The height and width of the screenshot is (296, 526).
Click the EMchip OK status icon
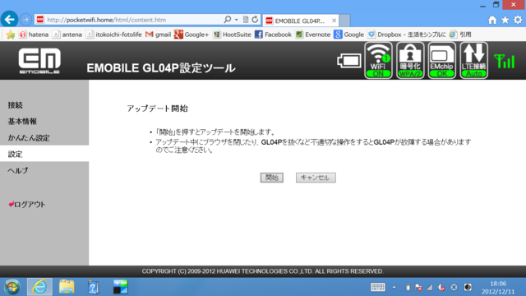click(442, 61)
